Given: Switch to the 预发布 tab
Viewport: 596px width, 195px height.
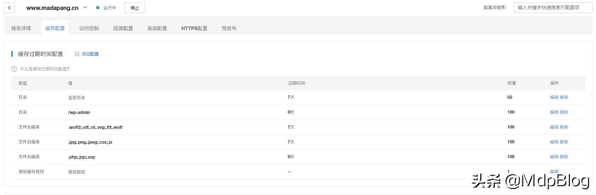Looking at the screenshot, I should 229,28.
